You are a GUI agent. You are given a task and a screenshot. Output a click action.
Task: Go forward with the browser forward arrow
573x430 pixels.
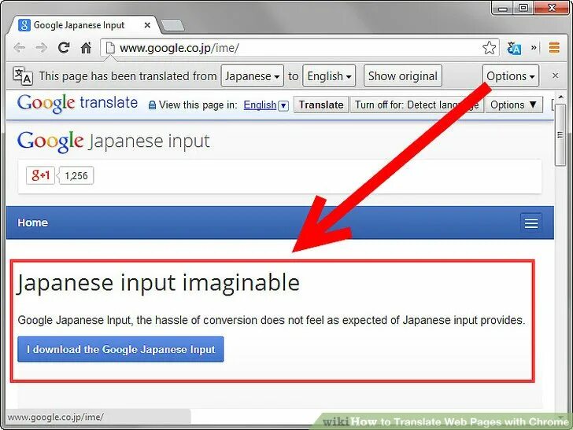point(41,48)
